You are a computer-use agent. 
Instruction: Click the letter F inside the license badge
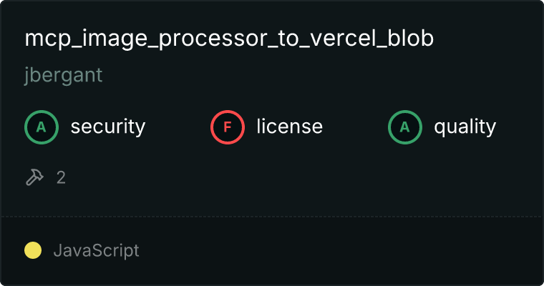(x=228, y=127)
